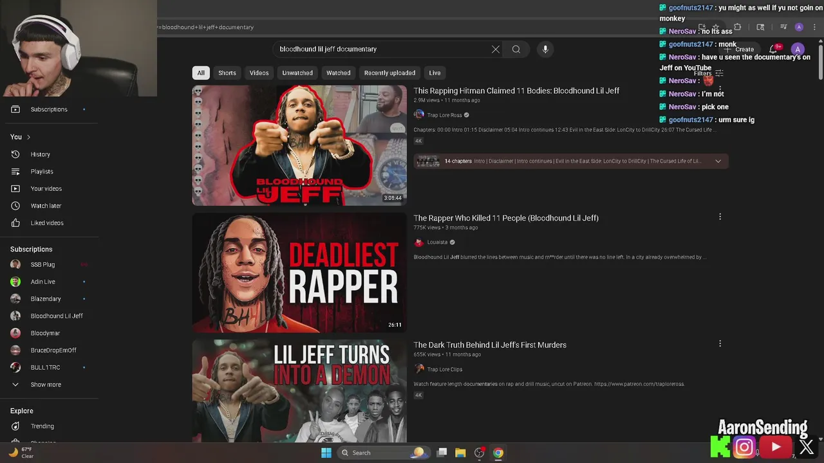Click the Chrome media control icon

[783, 27]
